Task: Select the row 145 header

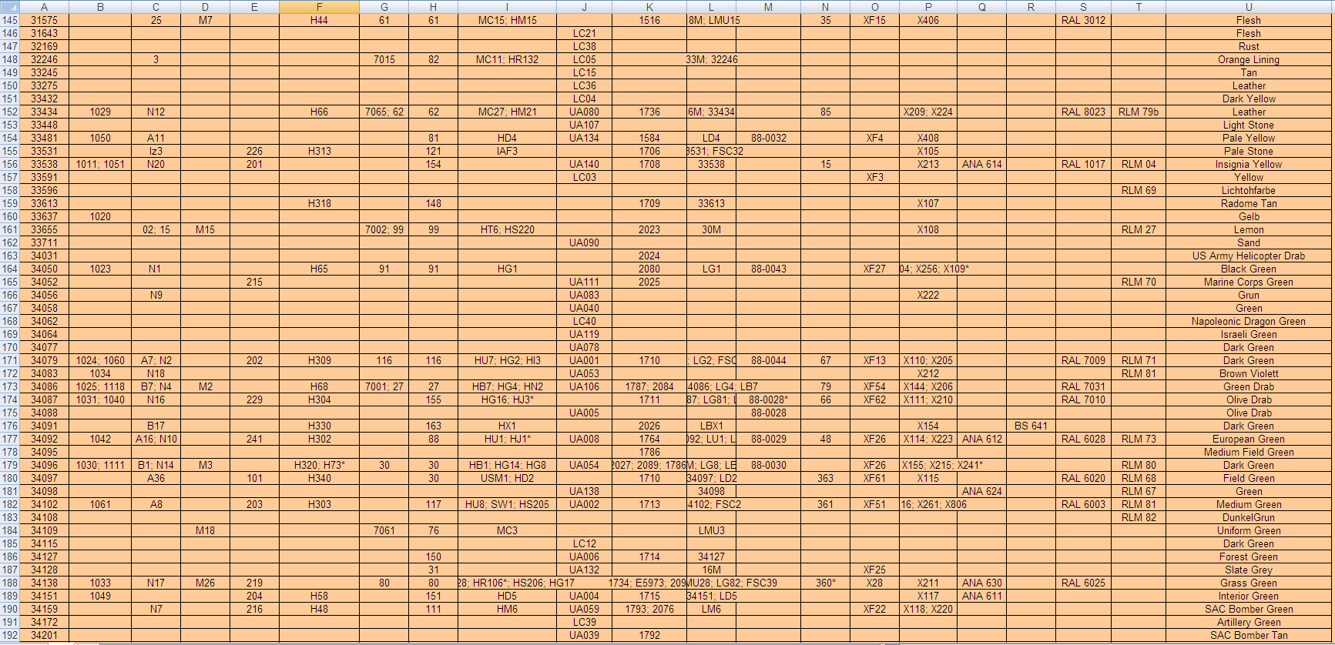Action: click(x=10, y=20)
